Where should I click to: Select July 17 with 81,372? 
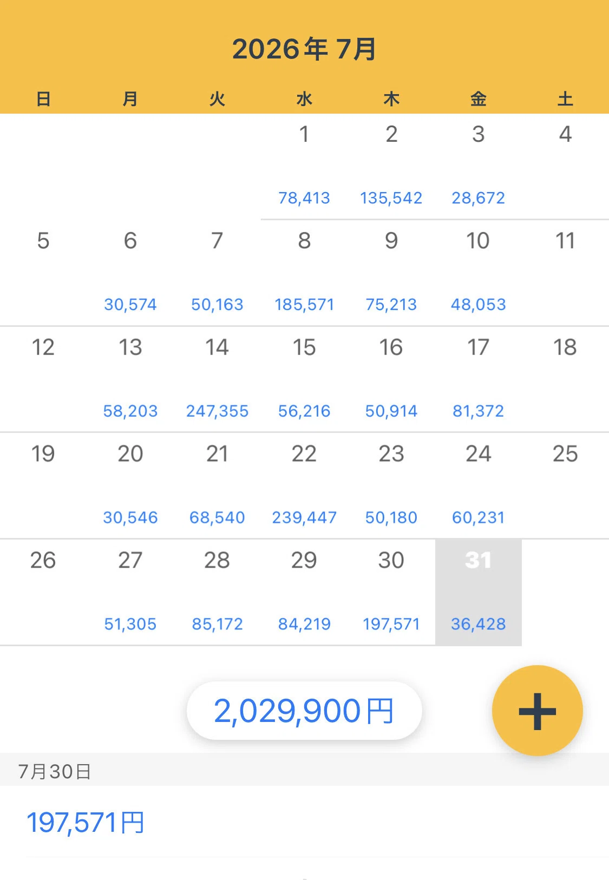pyautogui.click(x=479, y=379)
